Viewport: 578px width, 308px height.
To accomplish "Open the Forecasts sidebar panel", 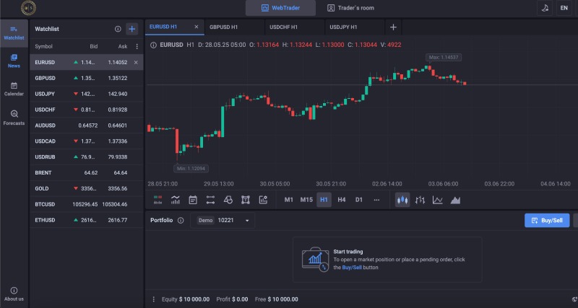I will pyautogui.click(x=14, y=118).
